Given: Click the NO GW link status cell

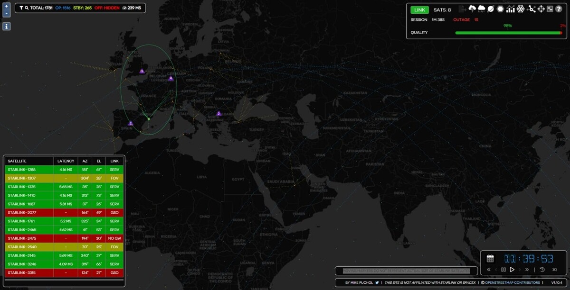Looking at the screenshot, I should pyautogui.click(x=114, y=238).
